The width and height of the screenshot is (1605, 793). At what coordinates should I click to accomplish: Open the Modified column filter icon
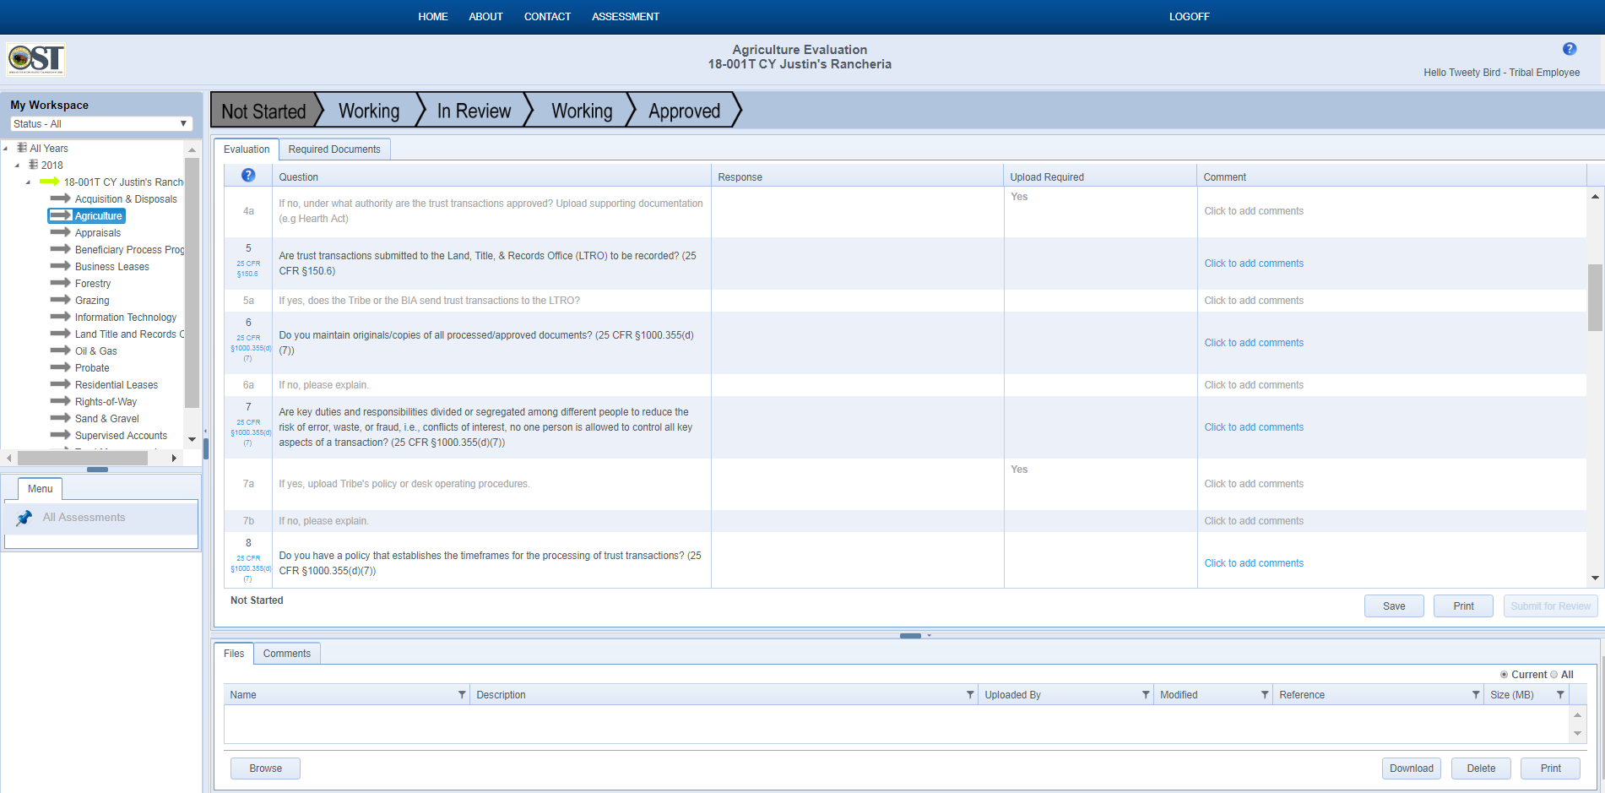coord(1265,695)
